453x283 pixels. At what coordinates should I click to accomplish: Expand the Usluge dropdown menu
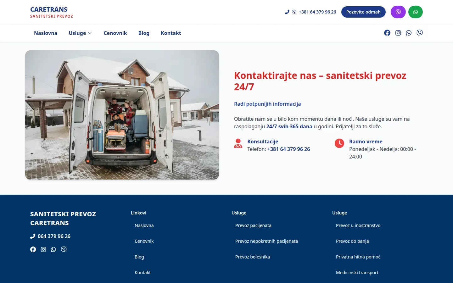click(x=80, y=33)
